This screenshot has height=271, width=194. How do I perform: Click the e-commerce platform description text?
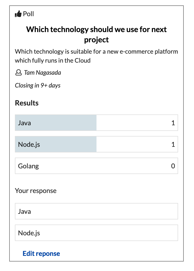point(96,56)
